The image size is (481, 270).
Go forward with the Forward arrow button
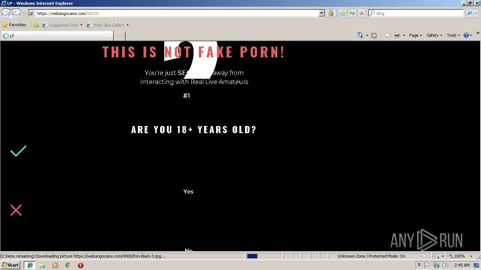(x=16, y=13)
